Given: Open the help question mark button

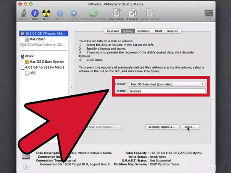Looking at the screenshot, I should coord(26,167).
